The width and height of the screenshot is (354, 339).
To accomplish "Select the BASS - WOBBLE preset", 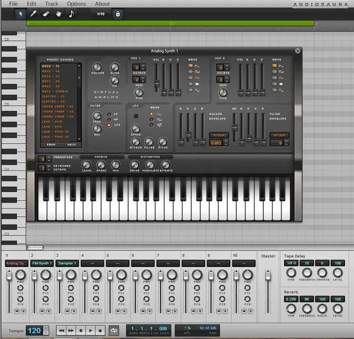I will point(55,91).
